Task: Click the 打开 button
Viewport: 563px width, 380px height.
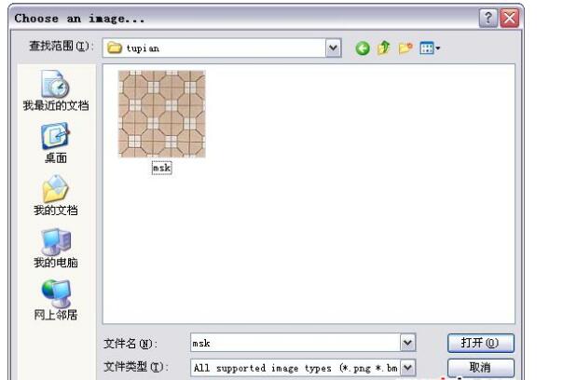Action: pos(480,343)
